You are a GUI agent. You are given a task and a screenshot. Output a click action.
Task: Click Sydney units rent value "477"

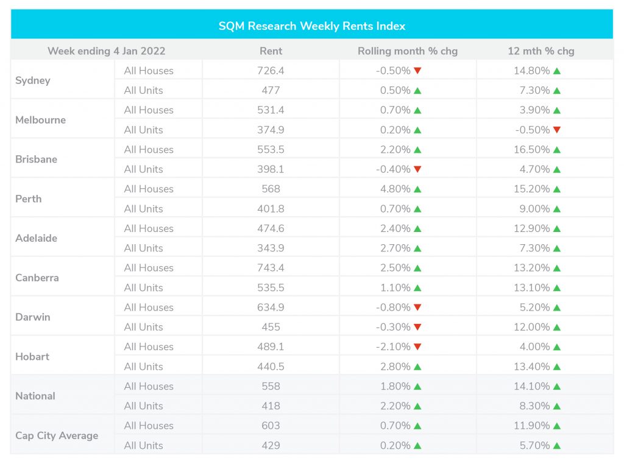tap(271, 90)
